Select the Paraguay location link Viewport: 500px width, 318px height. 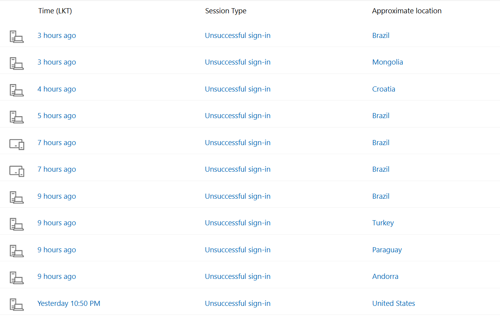[x=387, y=250]
